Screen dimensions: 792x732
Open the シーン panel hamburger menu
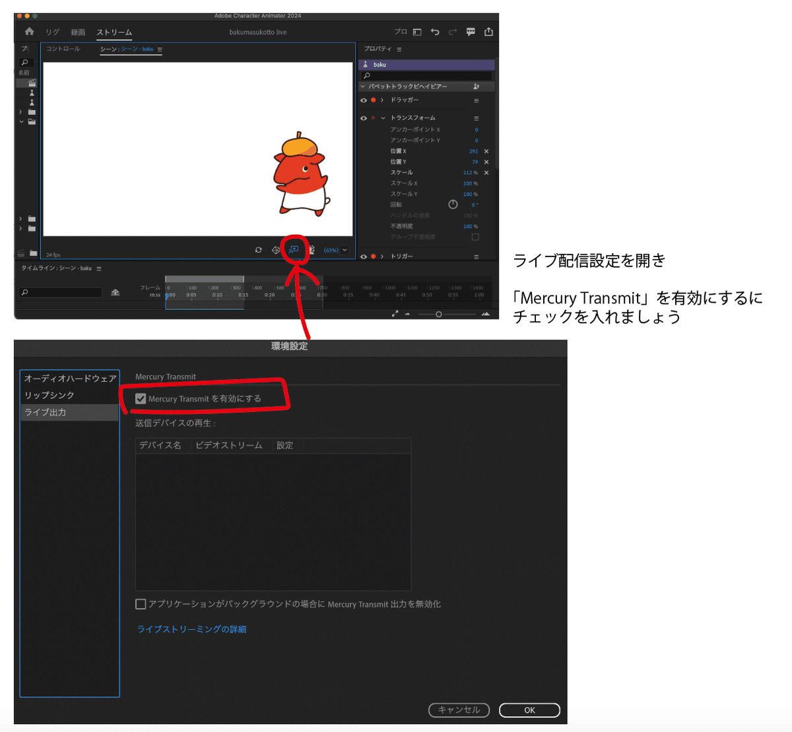pos(160,49)
